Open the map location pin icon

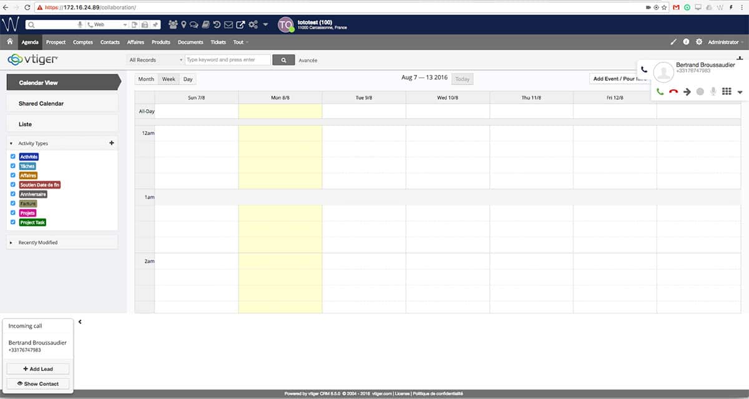pos(184,25)
